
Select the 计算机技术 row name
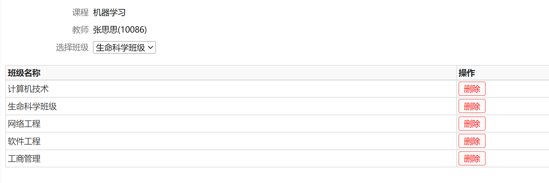point(28,89)
